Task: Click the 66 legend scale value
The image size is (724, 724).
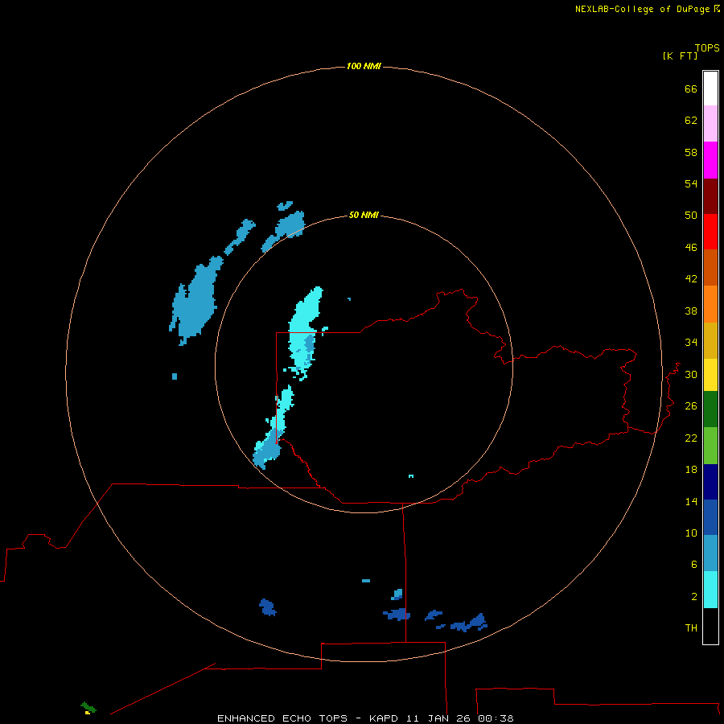Action: 691,88
